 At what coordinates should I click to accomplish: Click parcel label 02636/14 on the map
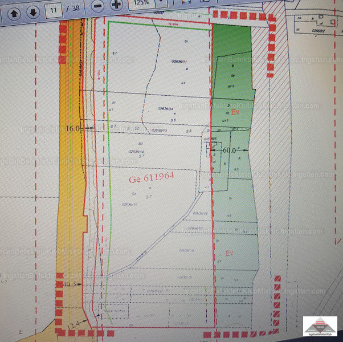pos(136,152)
